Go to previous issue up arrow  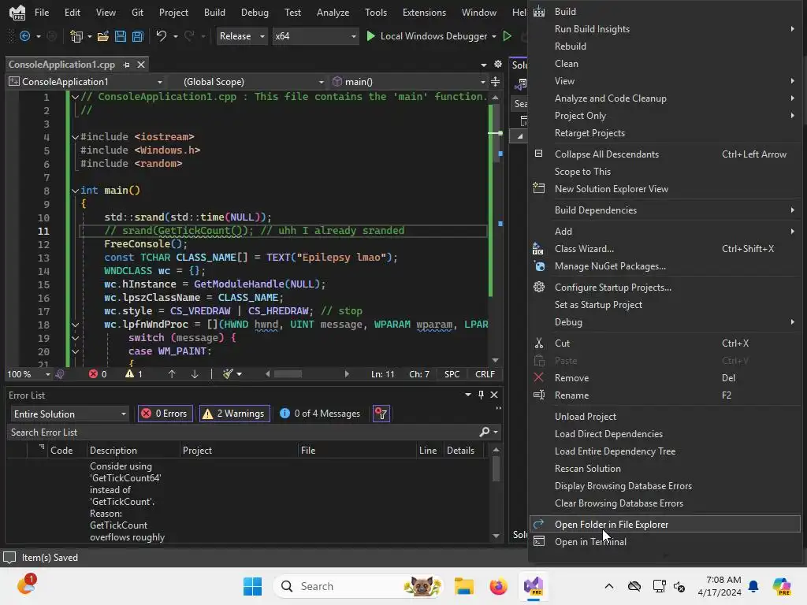(172, 374)
